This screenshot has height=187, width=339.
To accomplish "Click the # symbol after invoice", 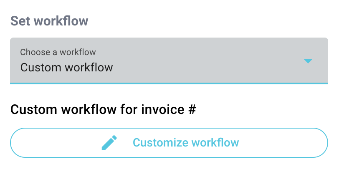I will (x=192, y=109).
